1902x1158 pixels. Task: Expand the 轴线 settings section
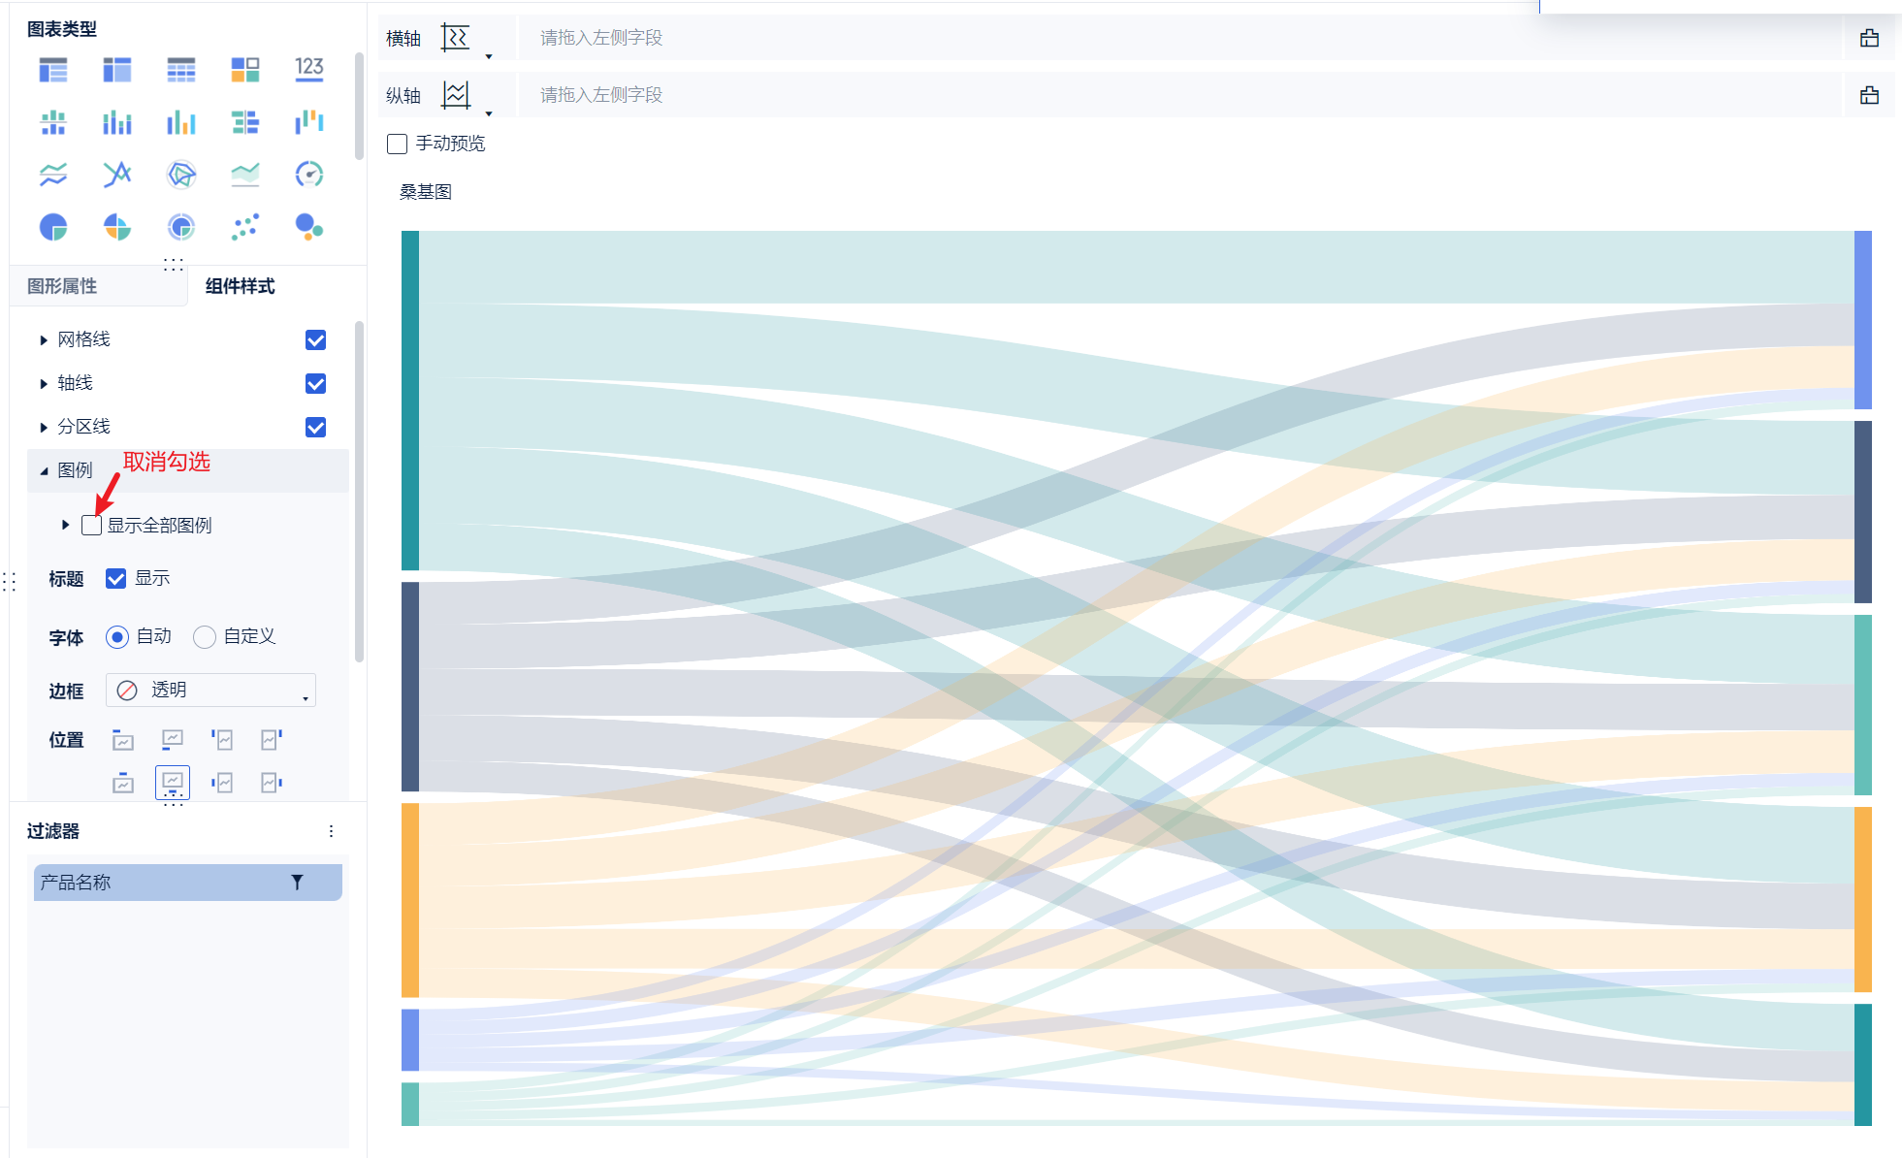pyautogui.click(x=44, y=384)
